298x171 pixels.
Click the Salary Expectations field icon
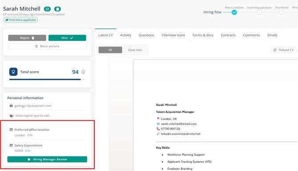[11, 145]
